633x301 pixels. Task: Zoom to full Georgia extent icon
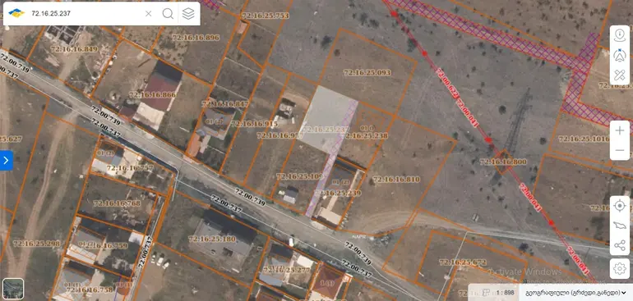pos(620,226)
